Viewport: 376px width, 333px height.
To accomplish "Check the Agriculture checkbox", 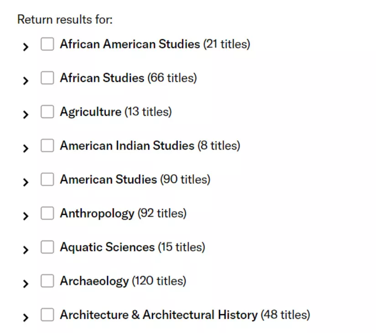I will [x=47, y=112].
